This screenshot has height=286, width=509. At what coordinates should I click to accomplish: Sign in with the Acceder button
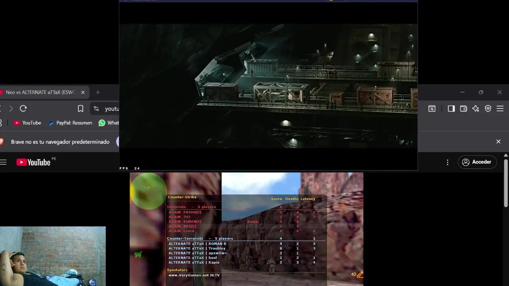coord(477,162)
